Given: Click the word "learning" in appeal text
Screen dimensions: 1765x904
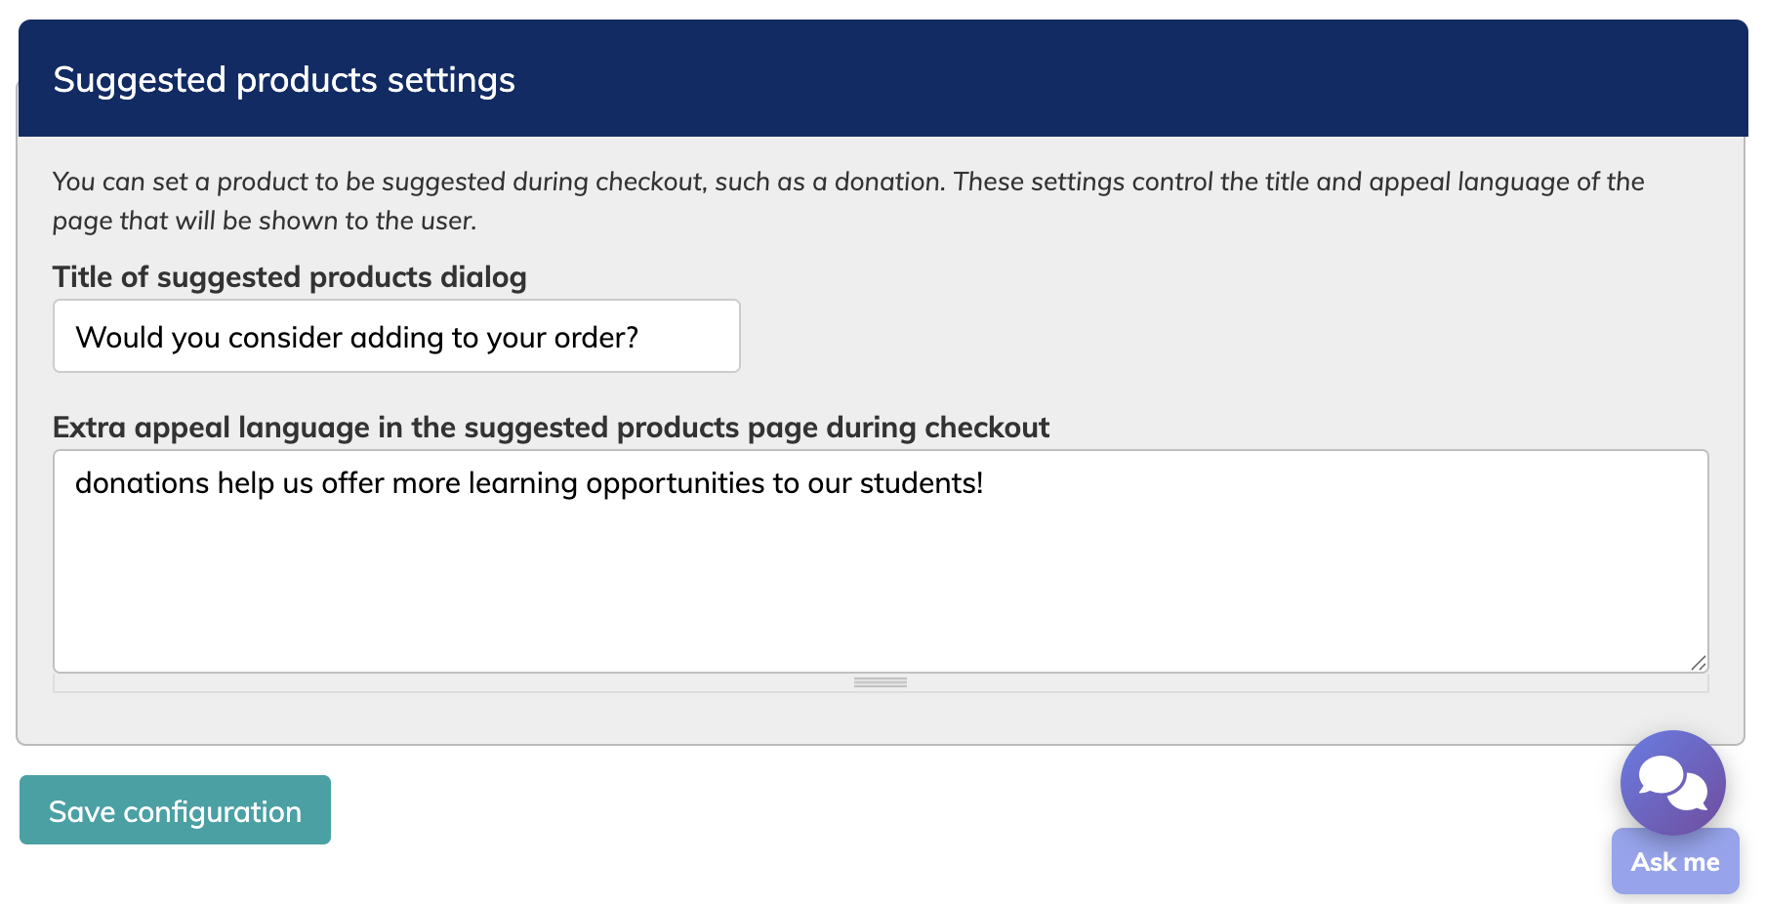Looking at the screenshot, I should pos(523,483).
